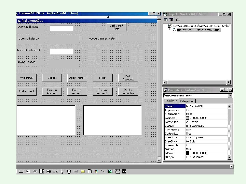The height and width of the screenshot is (184, 246).
Task: Select the FileListBox control in toolbox
Action: coord(90,171)
